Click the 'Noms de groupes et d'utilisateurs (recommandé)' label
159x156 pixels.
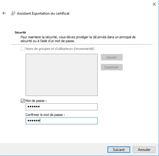[x=60, y=49]
